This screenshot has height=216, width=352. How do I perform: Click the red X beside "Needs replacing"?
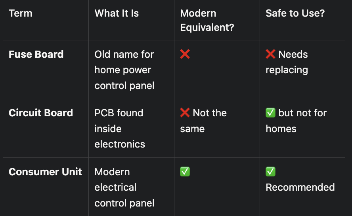click(x=270, y=54)
